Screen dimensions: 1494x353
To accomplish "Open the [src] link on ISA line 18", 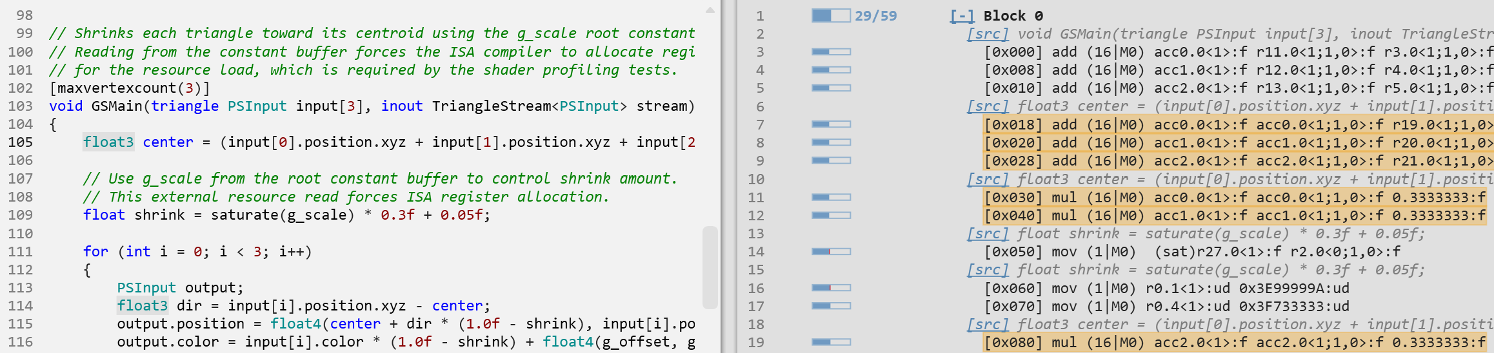I will tap(987, 324).
